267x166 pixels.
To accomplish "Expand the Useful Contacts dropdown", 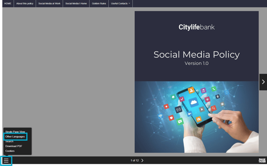I will pos(120,4).
